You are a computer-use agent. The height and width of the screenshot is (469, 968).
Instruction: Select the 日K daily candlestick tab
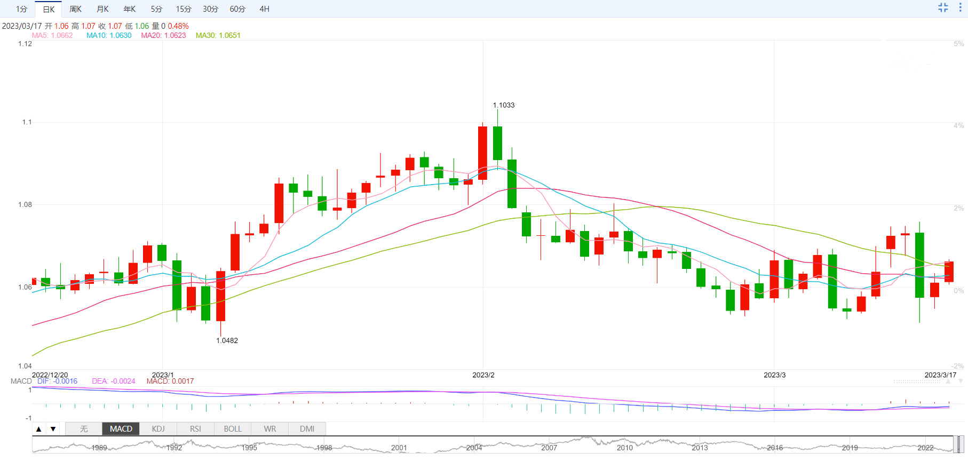(x=49, y=9)
